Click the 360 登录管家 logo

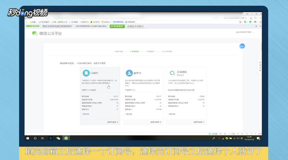pos(33,26)
